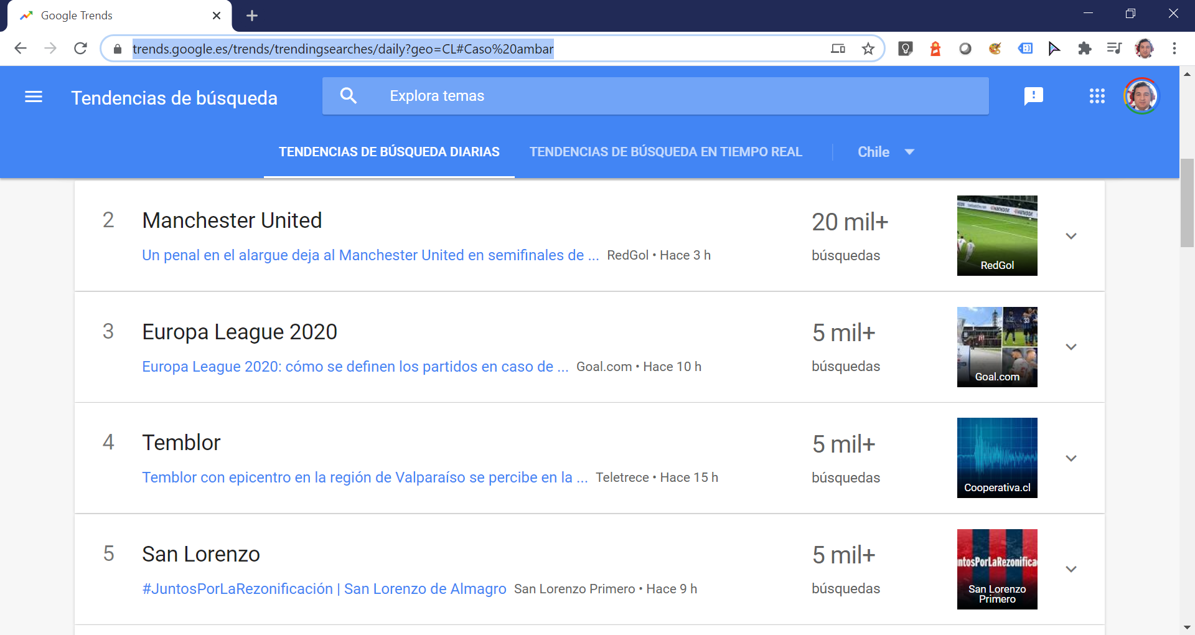The image size is (1195, 635).
Task: Open the Google apps grid
Action: point(1097,96)
